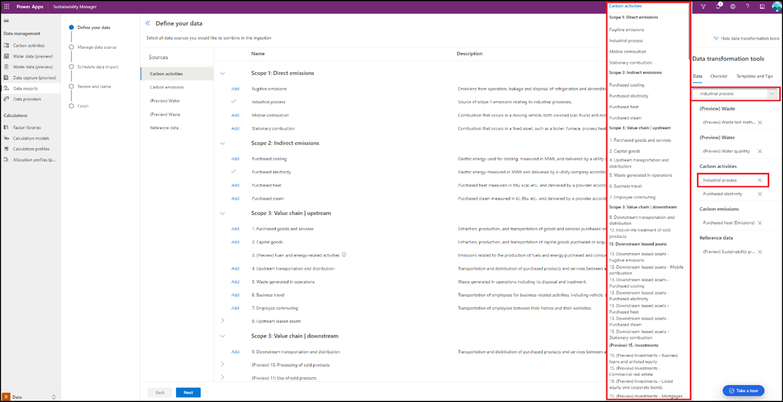Click the filter funnel icon in header
The image size is (783, 402).
[x=703, y=7]
